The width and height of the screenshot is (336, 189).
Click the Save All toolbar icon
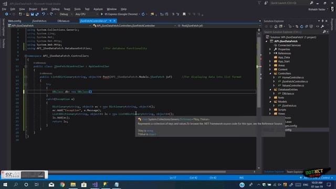[37, 14]
